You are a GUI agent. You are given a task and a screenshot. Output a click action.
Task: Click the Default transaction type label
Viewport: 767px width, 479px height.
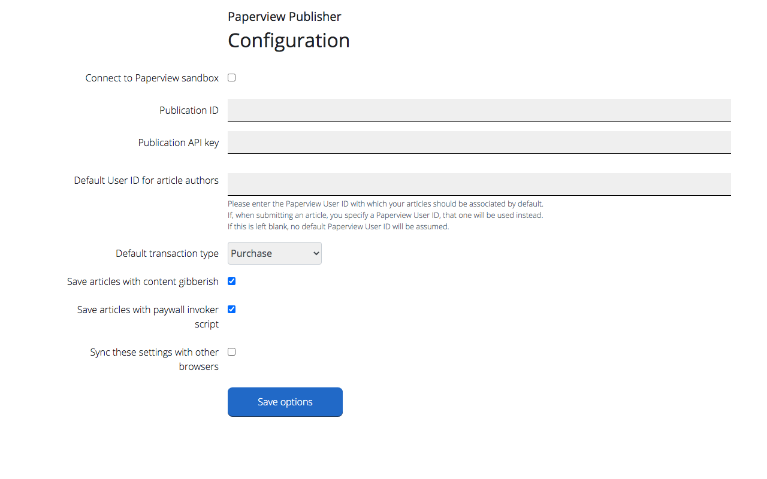[167, 253]
